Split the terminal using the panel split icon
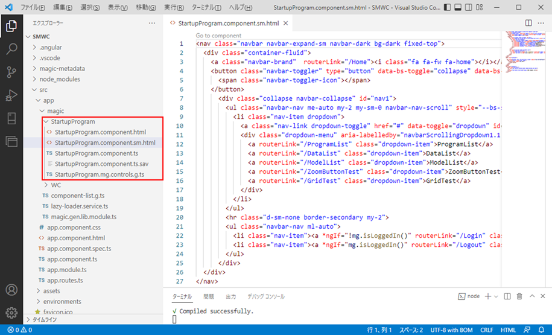This screenshot has width=552, height=335. 507,296
